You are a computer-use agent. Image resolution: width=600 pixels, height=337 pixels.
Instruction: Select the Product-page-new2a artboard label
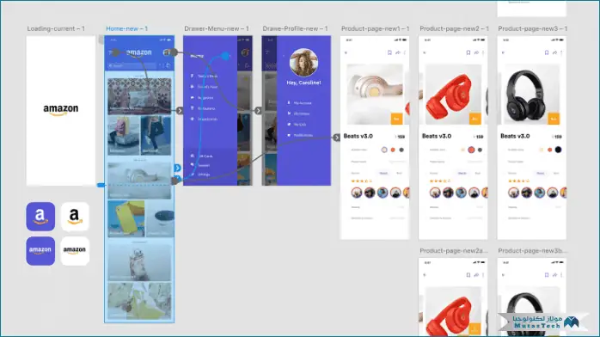[x=454, y=251]
